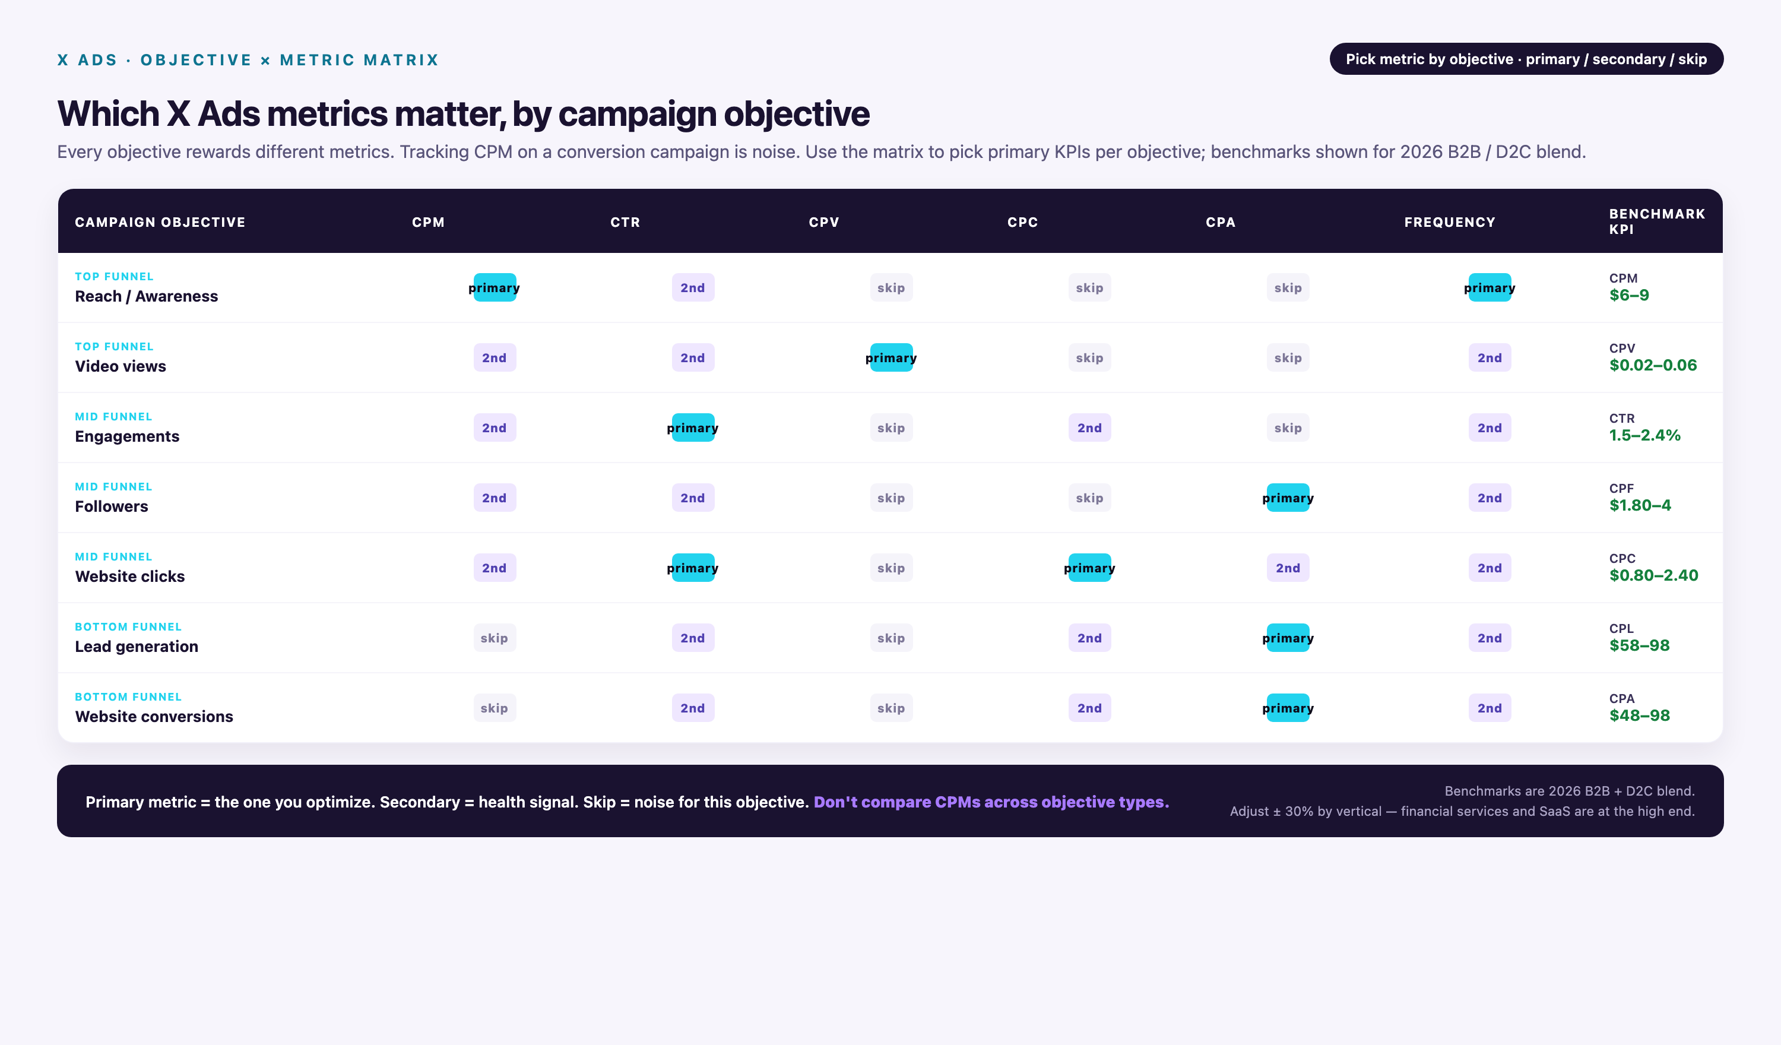Click 'Don't compare CPMs across objective types.' text
The image size is (1781, 1045).
991,802
